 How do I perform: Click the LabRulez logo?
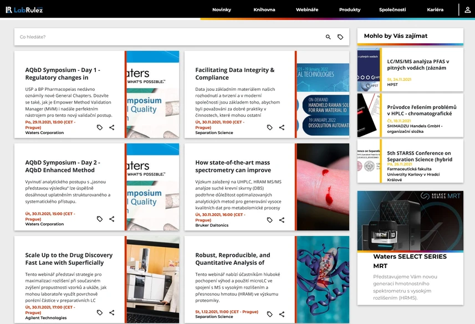[x=24, y=9]
